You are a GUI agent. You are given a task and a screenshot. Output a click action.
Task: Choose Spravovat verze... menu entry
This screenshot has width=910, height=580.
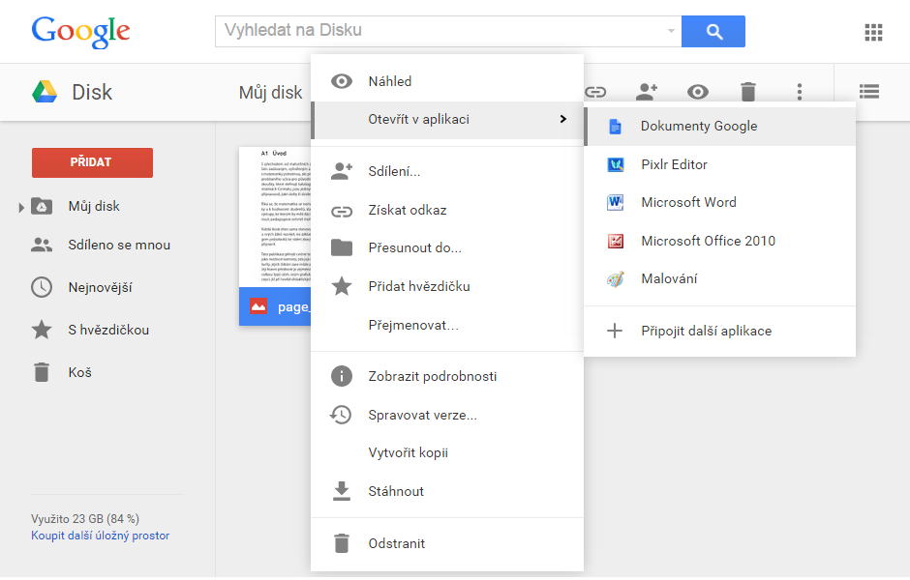pyautogui.click(x=447, y=415)
